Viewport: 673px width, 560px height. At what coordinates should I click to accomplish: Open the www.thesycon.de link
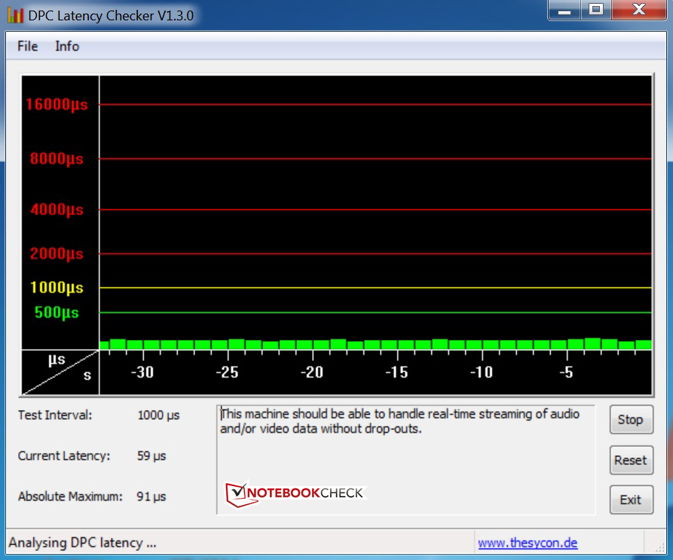[x=528, y=543]
